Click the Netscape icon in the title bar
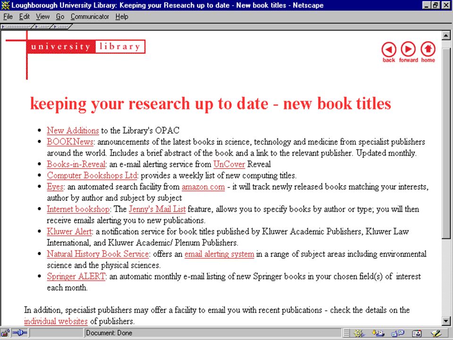Viewport: 453px width, 340px height. coord(6,5)
